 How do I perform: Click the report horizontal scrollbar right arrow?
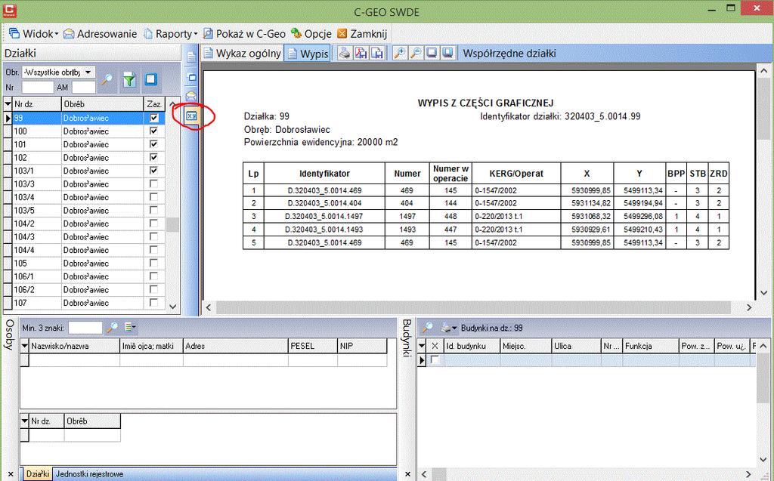click(x=749, y=307)
